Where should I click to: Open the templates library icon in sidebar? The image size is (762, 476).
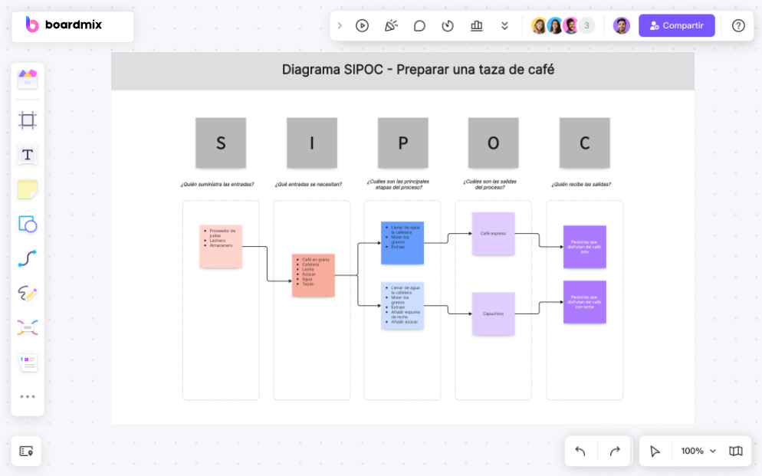[x=28, y=79]
